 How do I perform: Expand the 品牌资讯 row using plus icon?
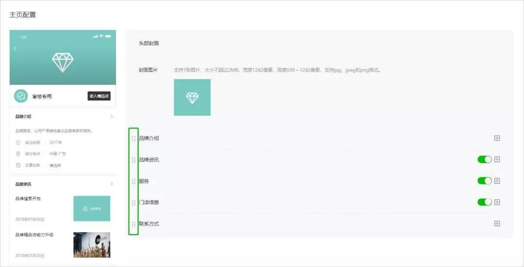[497, 160]
